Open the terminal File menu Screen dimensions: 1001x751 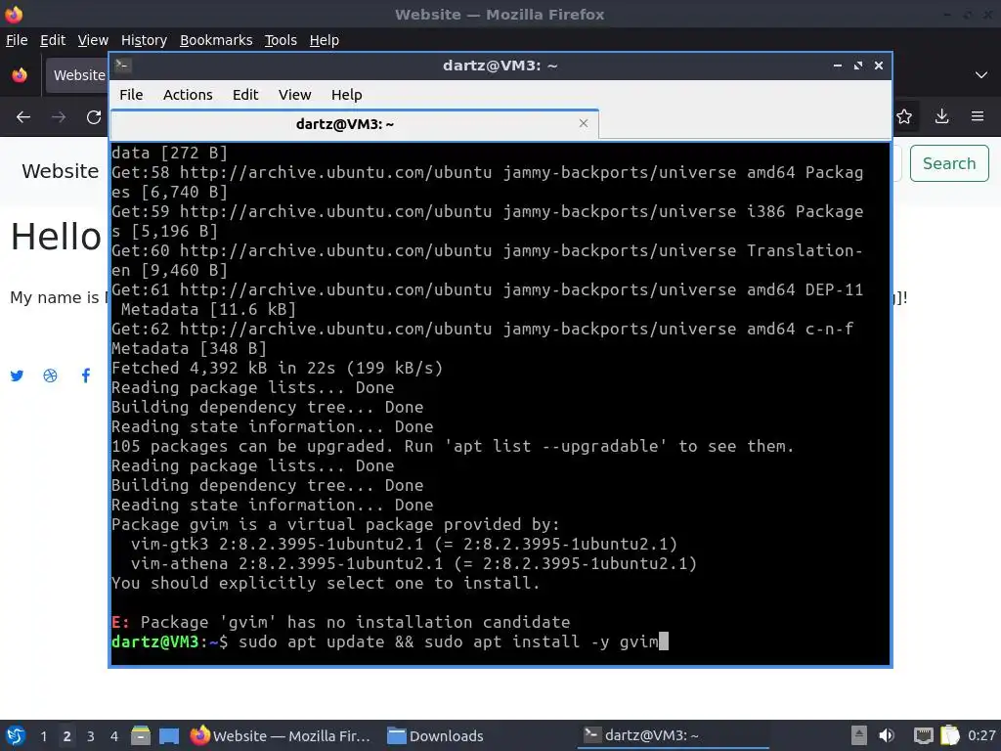[x=131, y=95]
